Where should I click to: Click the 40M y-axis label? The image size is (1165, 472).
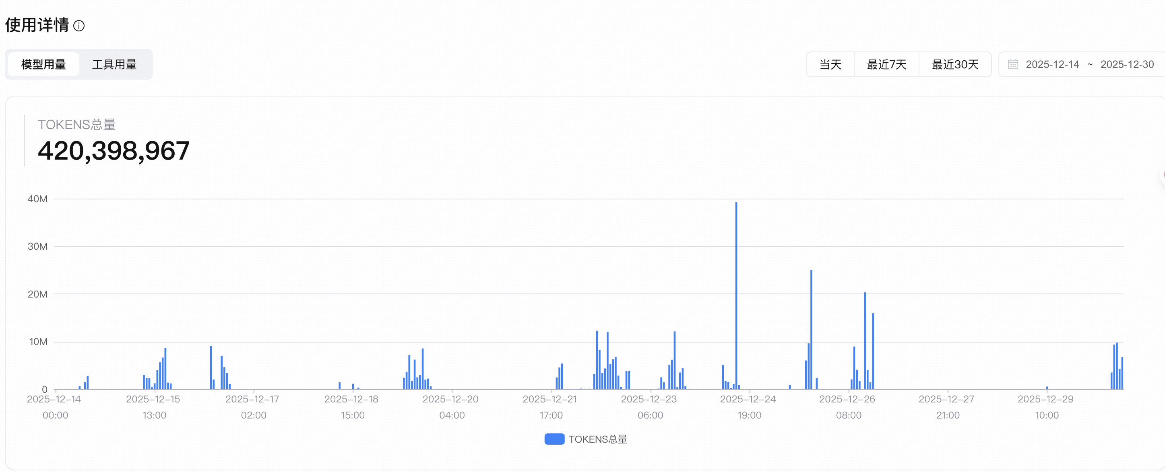tap(37, 199)
